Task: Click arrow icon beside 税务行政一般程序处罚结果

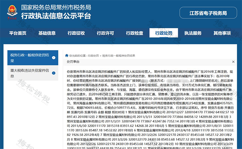Action: [54, 58]
